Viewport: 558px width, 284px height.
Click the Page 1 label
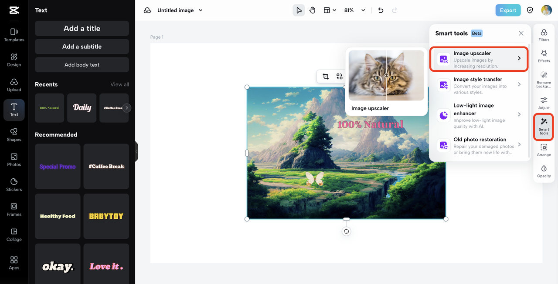pos(157,37)
